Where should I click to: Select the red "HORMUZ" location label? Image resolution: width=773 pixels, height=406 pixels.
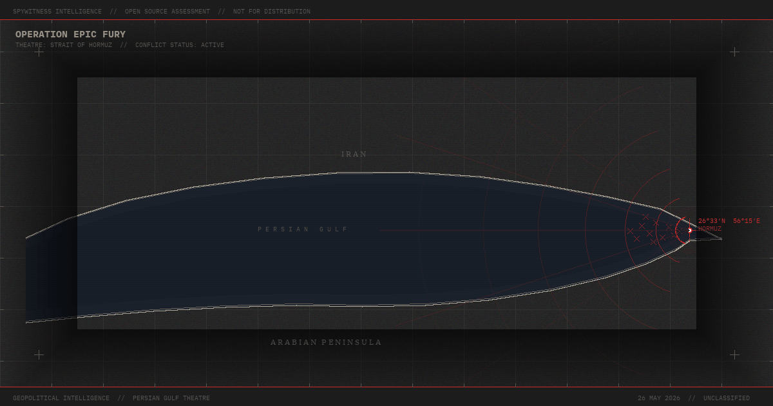tap(710, 229)
